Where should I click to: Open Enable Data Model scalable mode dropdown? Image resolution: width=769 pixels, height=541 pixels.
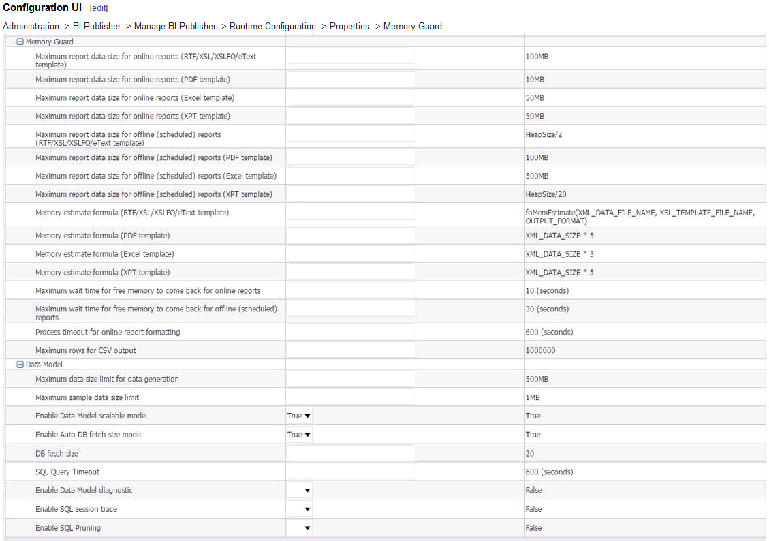[x=298, y=416]
